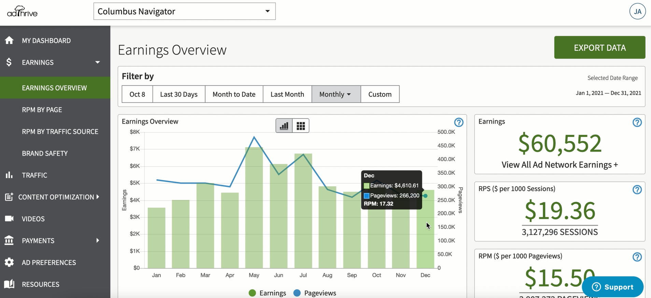Open the Resources section
Image resolution: width=651 pixels, height=298 pixels.
(x=41, y=284)
